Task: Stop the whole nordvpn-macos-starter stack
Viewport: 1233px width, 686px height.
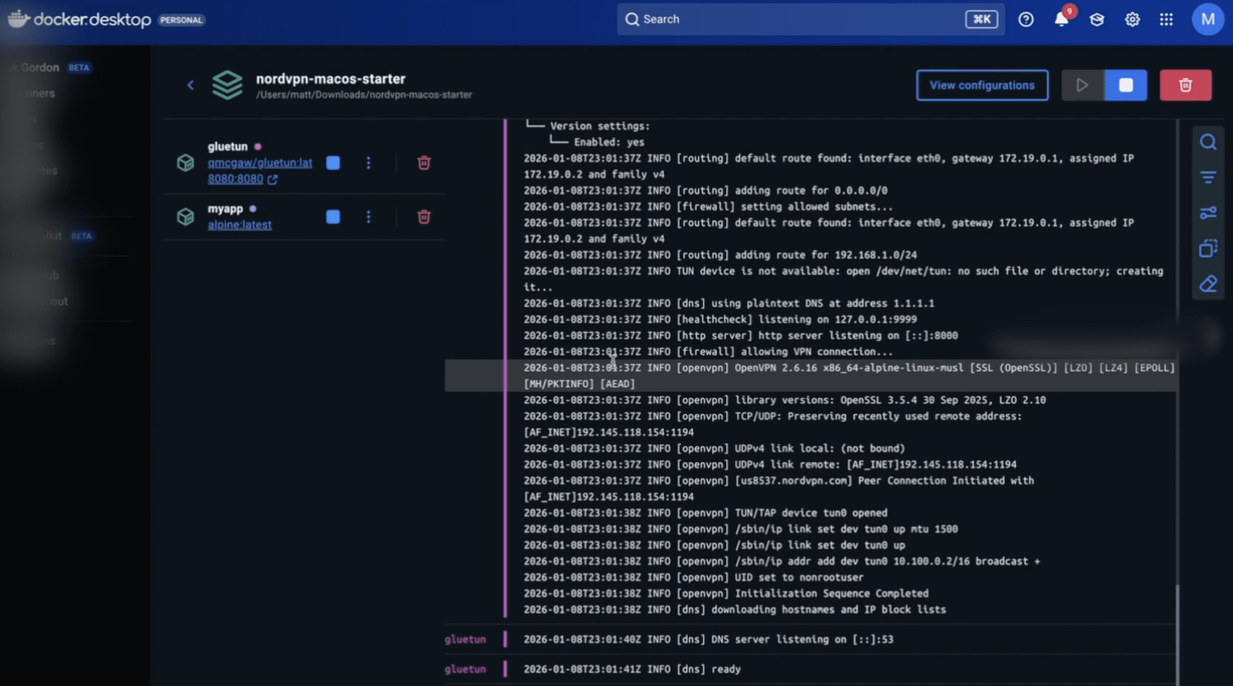Action: 1126,85
